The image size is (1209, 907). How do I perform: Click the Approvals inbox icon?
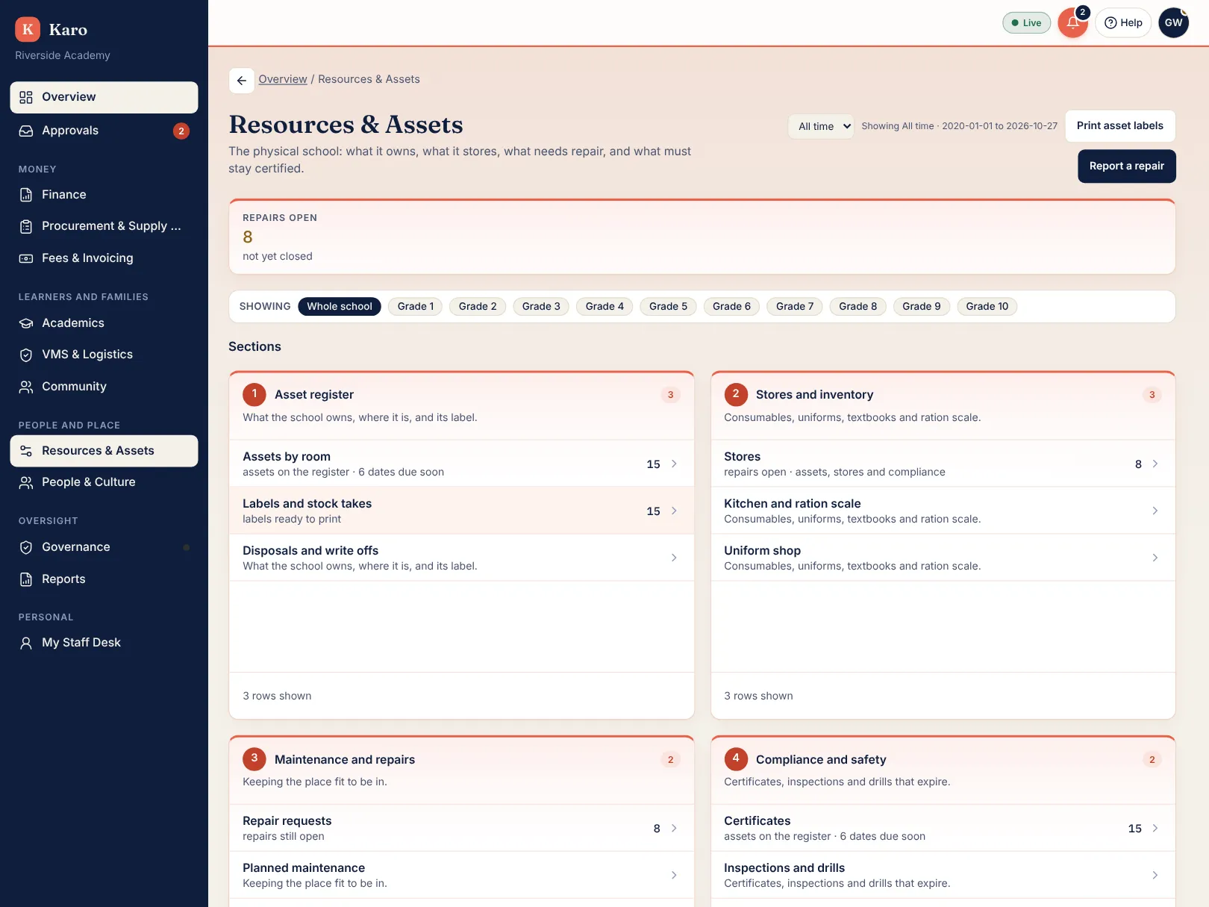pyautogui.click(x=26, y=131)
